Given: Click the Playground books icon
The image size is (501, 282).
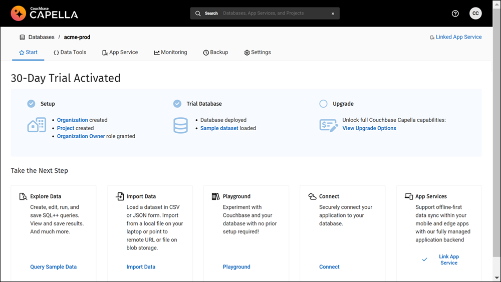Looking at the screenshot, I should coord(215,196).
